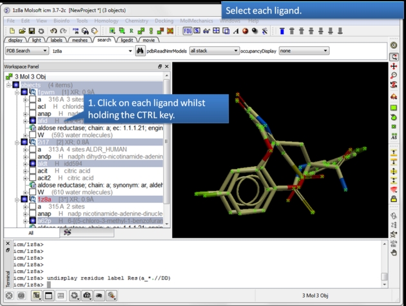
Task: Click the All tab below the workspace panel
Action: click(x=31, y=233)
